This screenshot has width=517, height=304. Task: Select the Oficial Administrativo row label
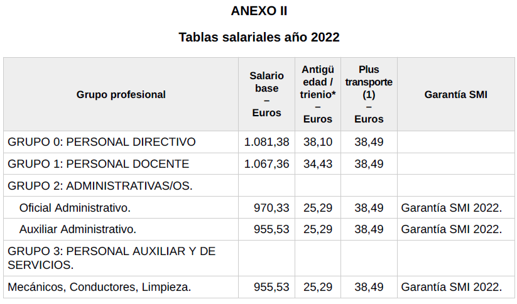(75, 207)
